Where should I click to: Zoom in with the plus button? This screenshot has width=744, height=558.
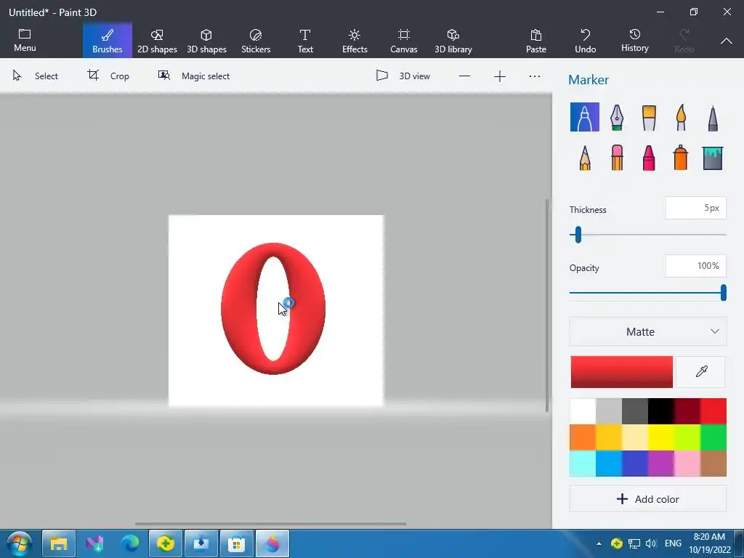(x=500, y=76)
